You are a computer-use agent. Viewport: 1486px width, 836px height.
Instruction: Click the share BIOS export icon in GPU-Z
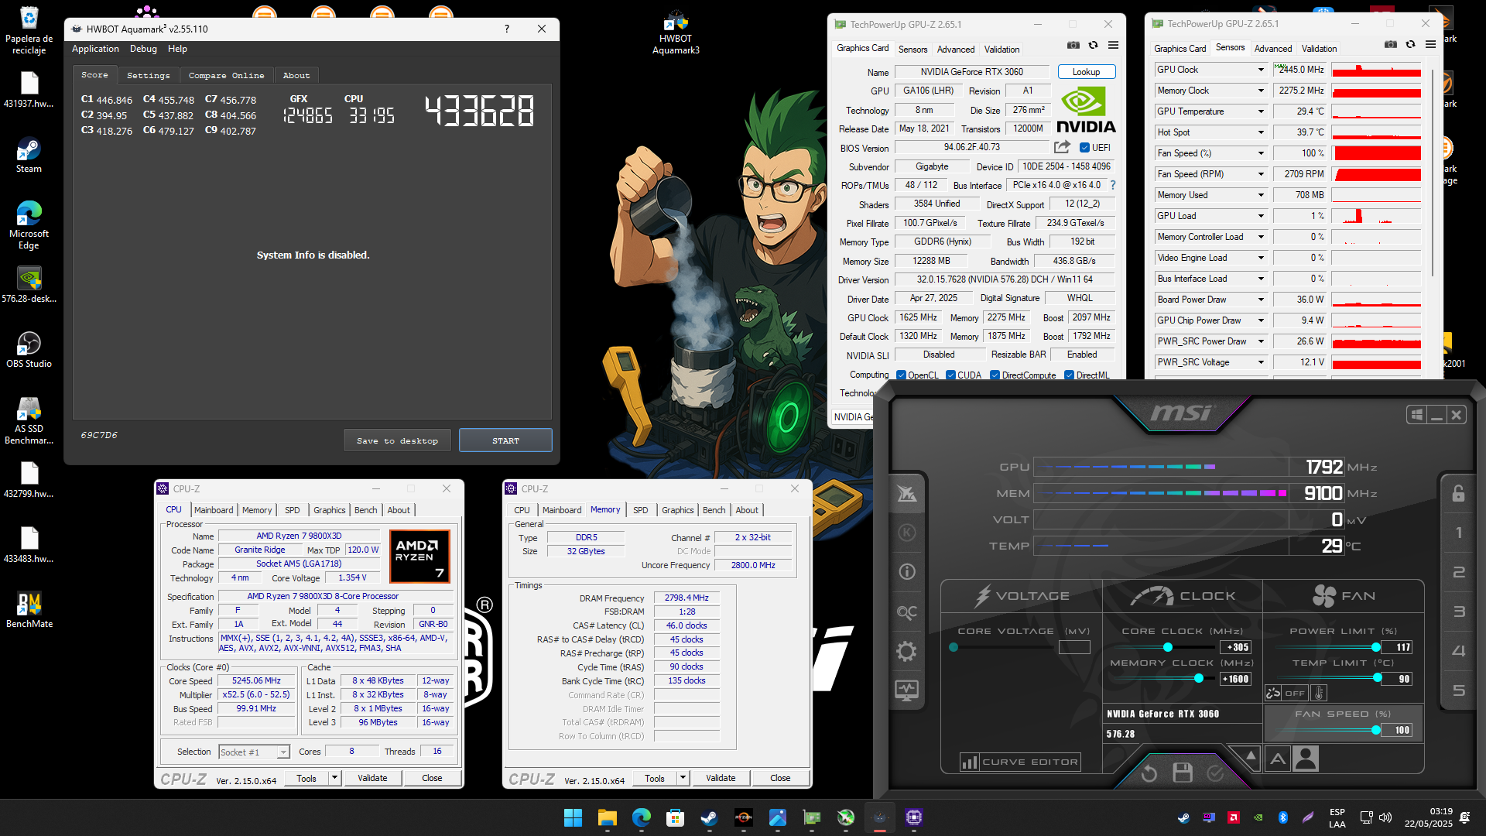point(1062,147)
